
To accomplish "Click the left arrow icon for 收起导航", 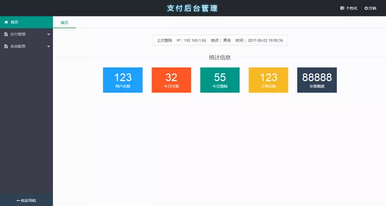I will [x=18, y=201].
